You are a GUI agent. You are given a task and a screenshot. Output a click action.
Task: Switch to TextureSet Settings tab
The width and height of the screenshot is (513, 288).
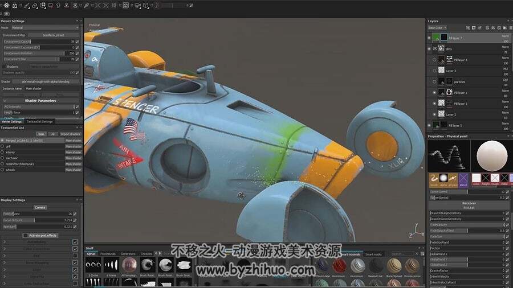(x=39, y=121)
